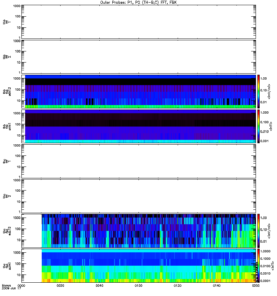Select the thb fbk edc12 color scale bar
Image resolution: width=277 pixels, height=296 pixels.
(259, 91)
